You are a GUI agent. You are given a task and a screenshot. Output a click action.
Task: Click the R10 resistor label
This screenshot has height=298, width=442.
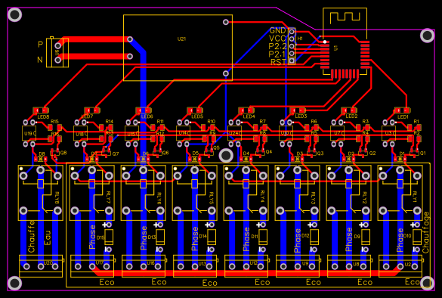212,121
